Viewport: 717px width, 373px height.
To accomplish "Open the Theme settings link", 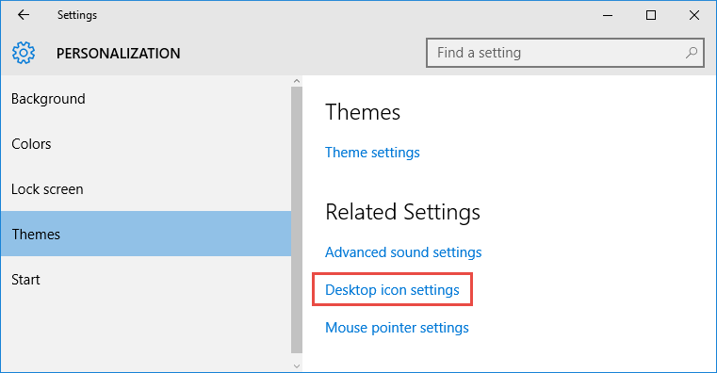I will click(372, 153).
